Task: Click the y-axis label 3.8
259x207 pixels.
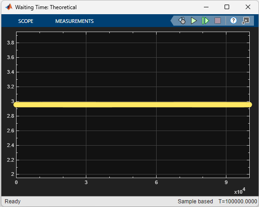Action: 11,43
